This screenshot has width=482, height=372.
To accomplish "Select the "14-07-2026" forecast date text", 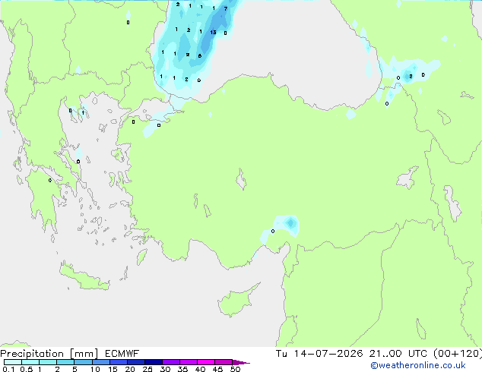I will (328, 354).
